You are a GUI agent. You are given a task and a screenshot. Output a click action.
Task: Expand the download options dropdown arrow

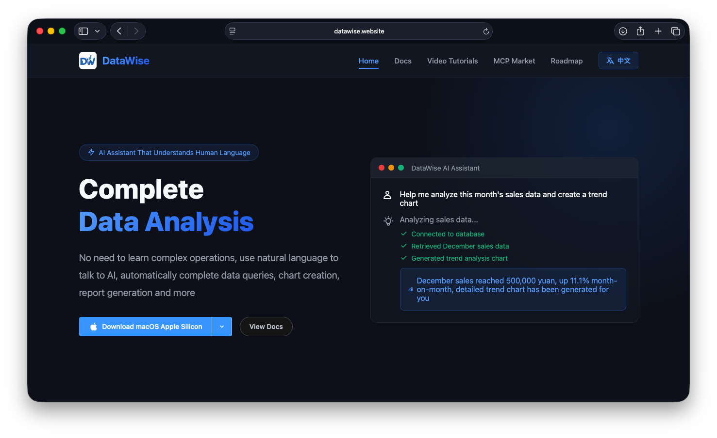(222, 327)
